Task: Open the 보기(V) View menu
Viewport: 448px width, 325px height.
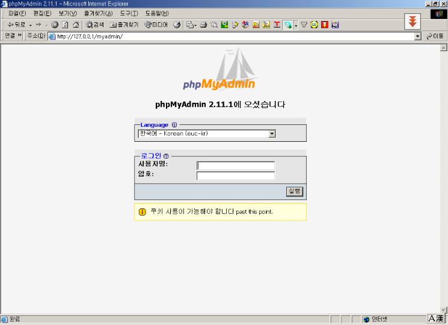Action: pyautogui.click(x=68, y=13)
